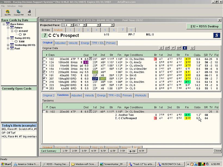Click the Future folder calendar icon
Screen dimensions: 223x167
coord(12,27)
